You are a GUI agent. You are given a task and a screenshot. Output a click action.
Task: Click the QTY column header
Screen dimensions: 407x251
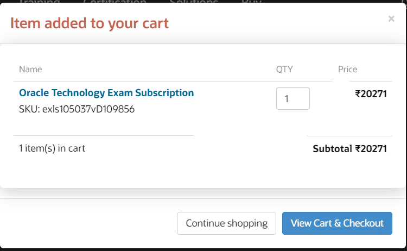tap(284, 69)
